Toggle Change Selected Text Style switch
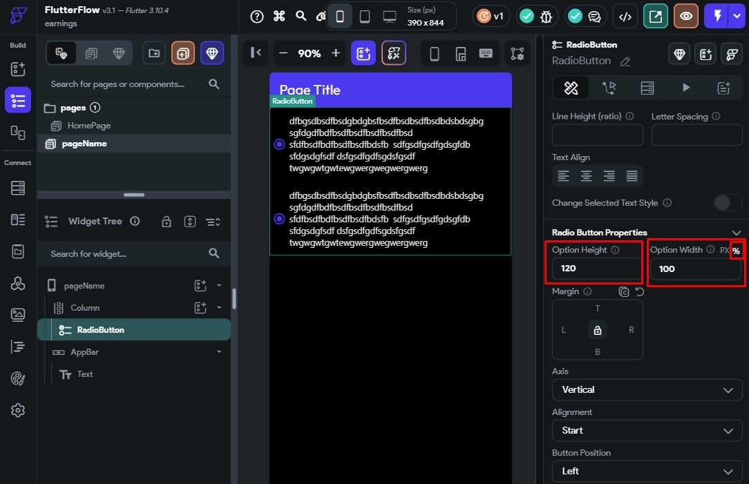 click(x=728, y=203)
